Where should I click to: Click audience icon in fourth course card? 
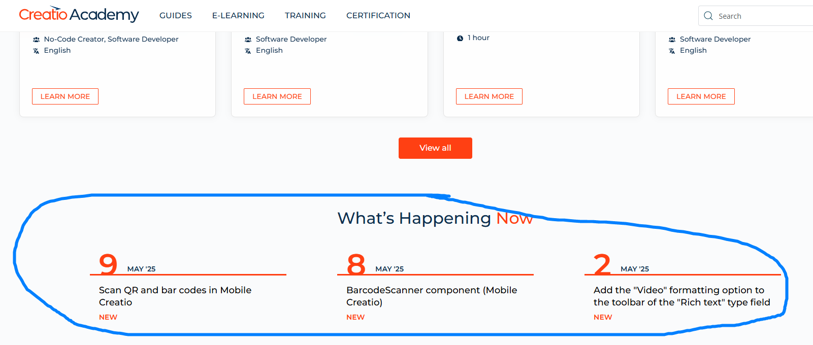tap(672, 40)
